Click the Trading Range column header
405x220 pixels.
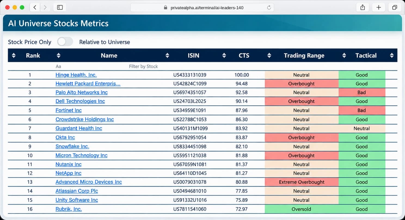click(304, 55)
